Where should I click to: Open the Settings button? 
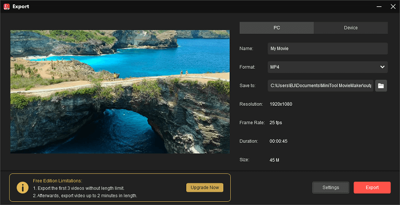331,188
